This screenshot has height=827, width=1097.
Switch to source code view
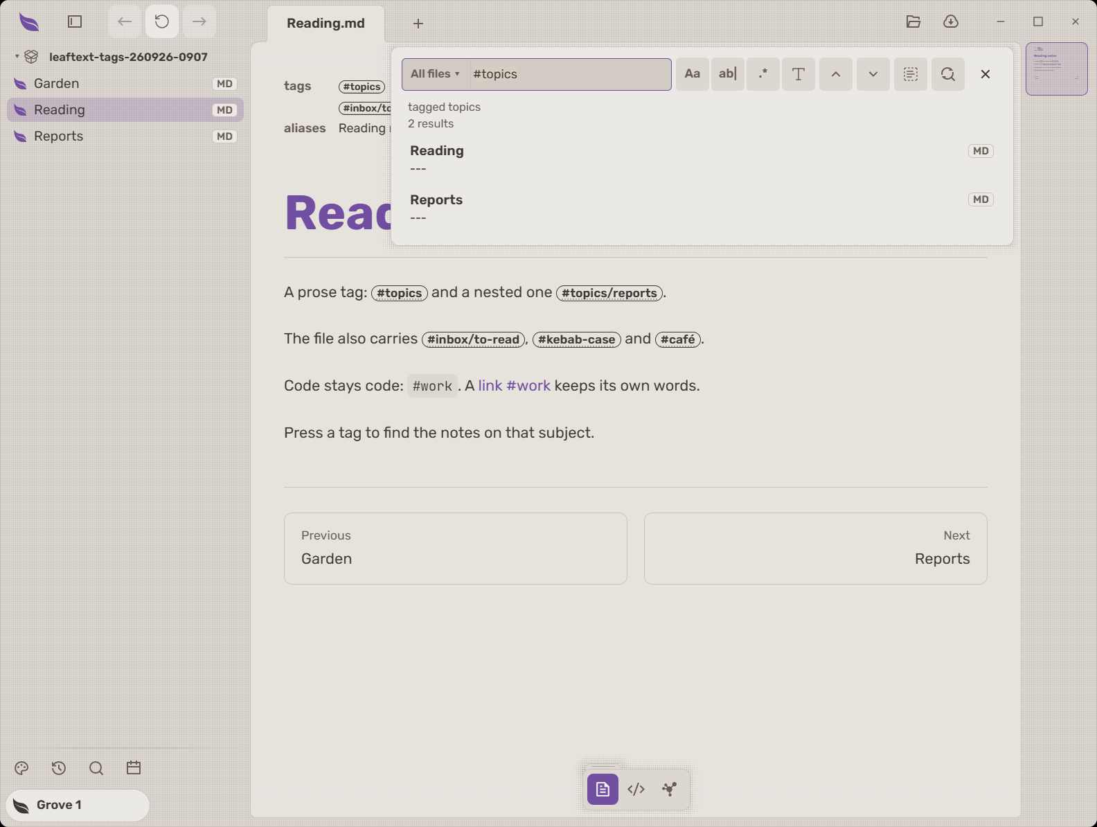pyautogui.click(x=636, y=789)
